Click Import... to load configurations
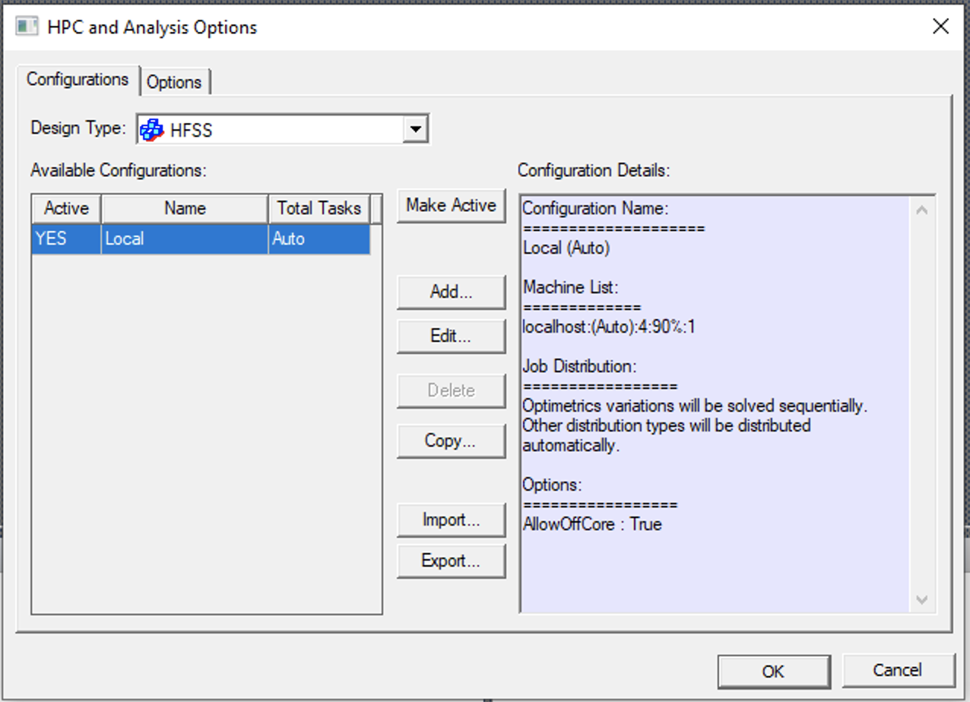The height and width of the screenshot is (702, 970). point(451,520)
